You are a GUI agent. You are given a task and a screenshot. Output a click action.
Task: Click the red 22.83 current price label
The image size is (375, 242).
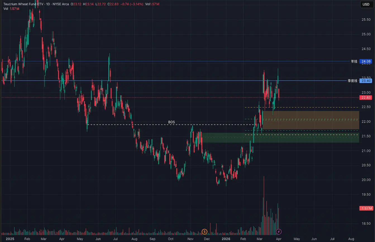pyautogui.click(x=366, y=97)
